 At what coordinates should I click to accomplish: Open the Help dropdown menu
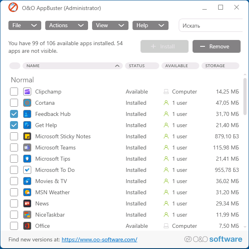(151, 26)
